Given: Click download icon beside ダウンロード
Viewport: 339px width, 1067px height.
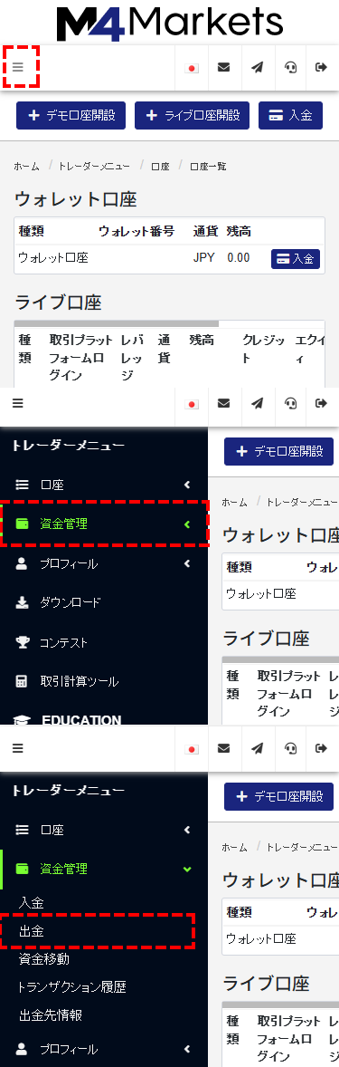Looking at the screenshot, I should coord(23,602).
